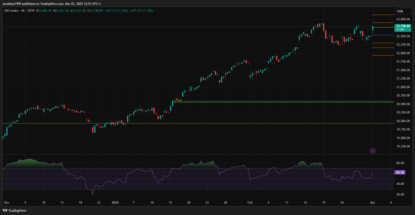Click the RSI value label 62.36

point(400,172)
